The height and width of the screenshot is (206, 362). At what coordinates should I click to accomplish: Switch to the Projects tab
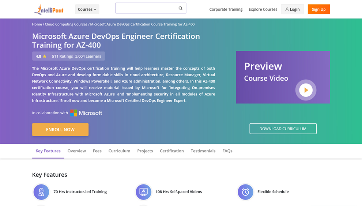(x=145, y=151)
